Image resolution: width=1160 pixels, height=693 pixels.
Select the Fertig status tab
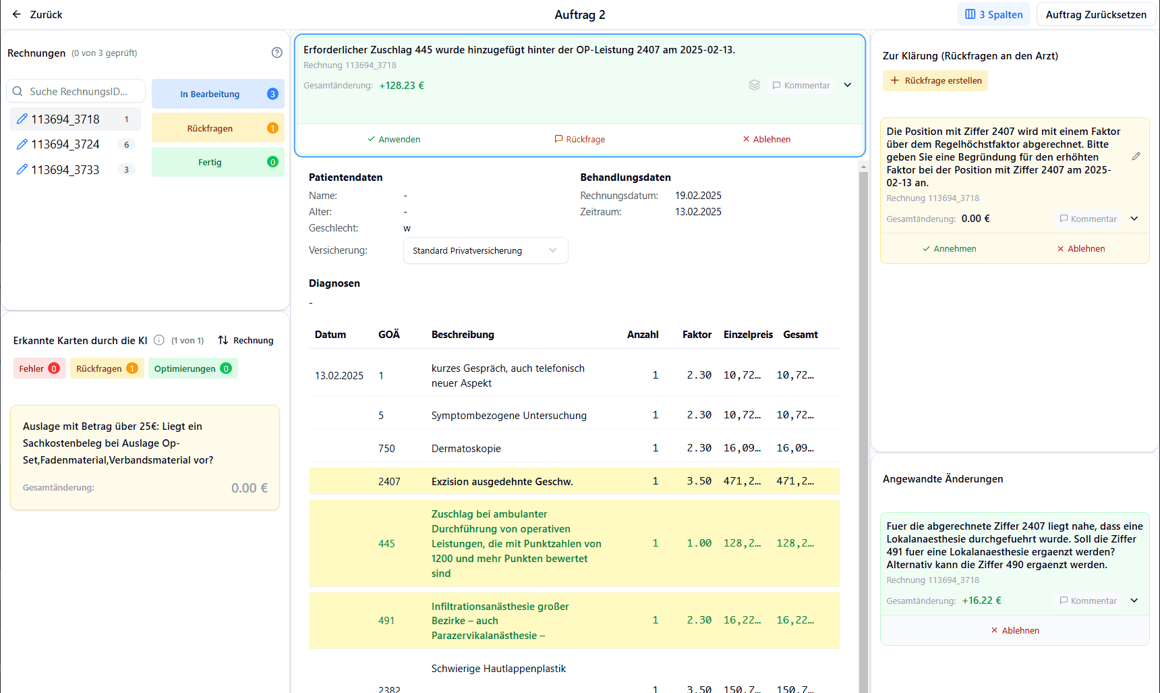218,162
